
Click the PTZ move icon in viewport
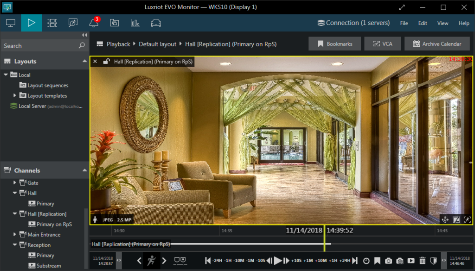click(x=445, y=220)
